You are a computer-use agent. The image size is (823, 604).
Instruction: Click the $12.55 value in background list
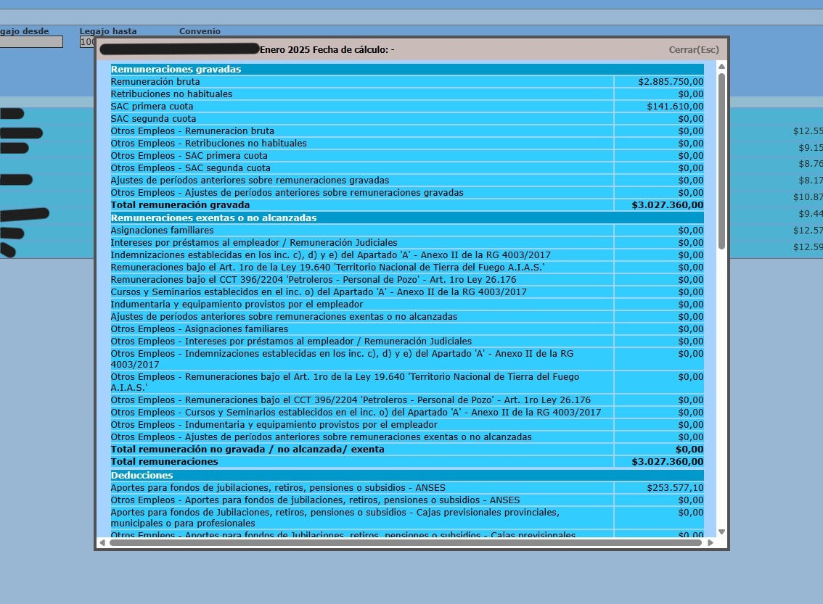(808, 131)
